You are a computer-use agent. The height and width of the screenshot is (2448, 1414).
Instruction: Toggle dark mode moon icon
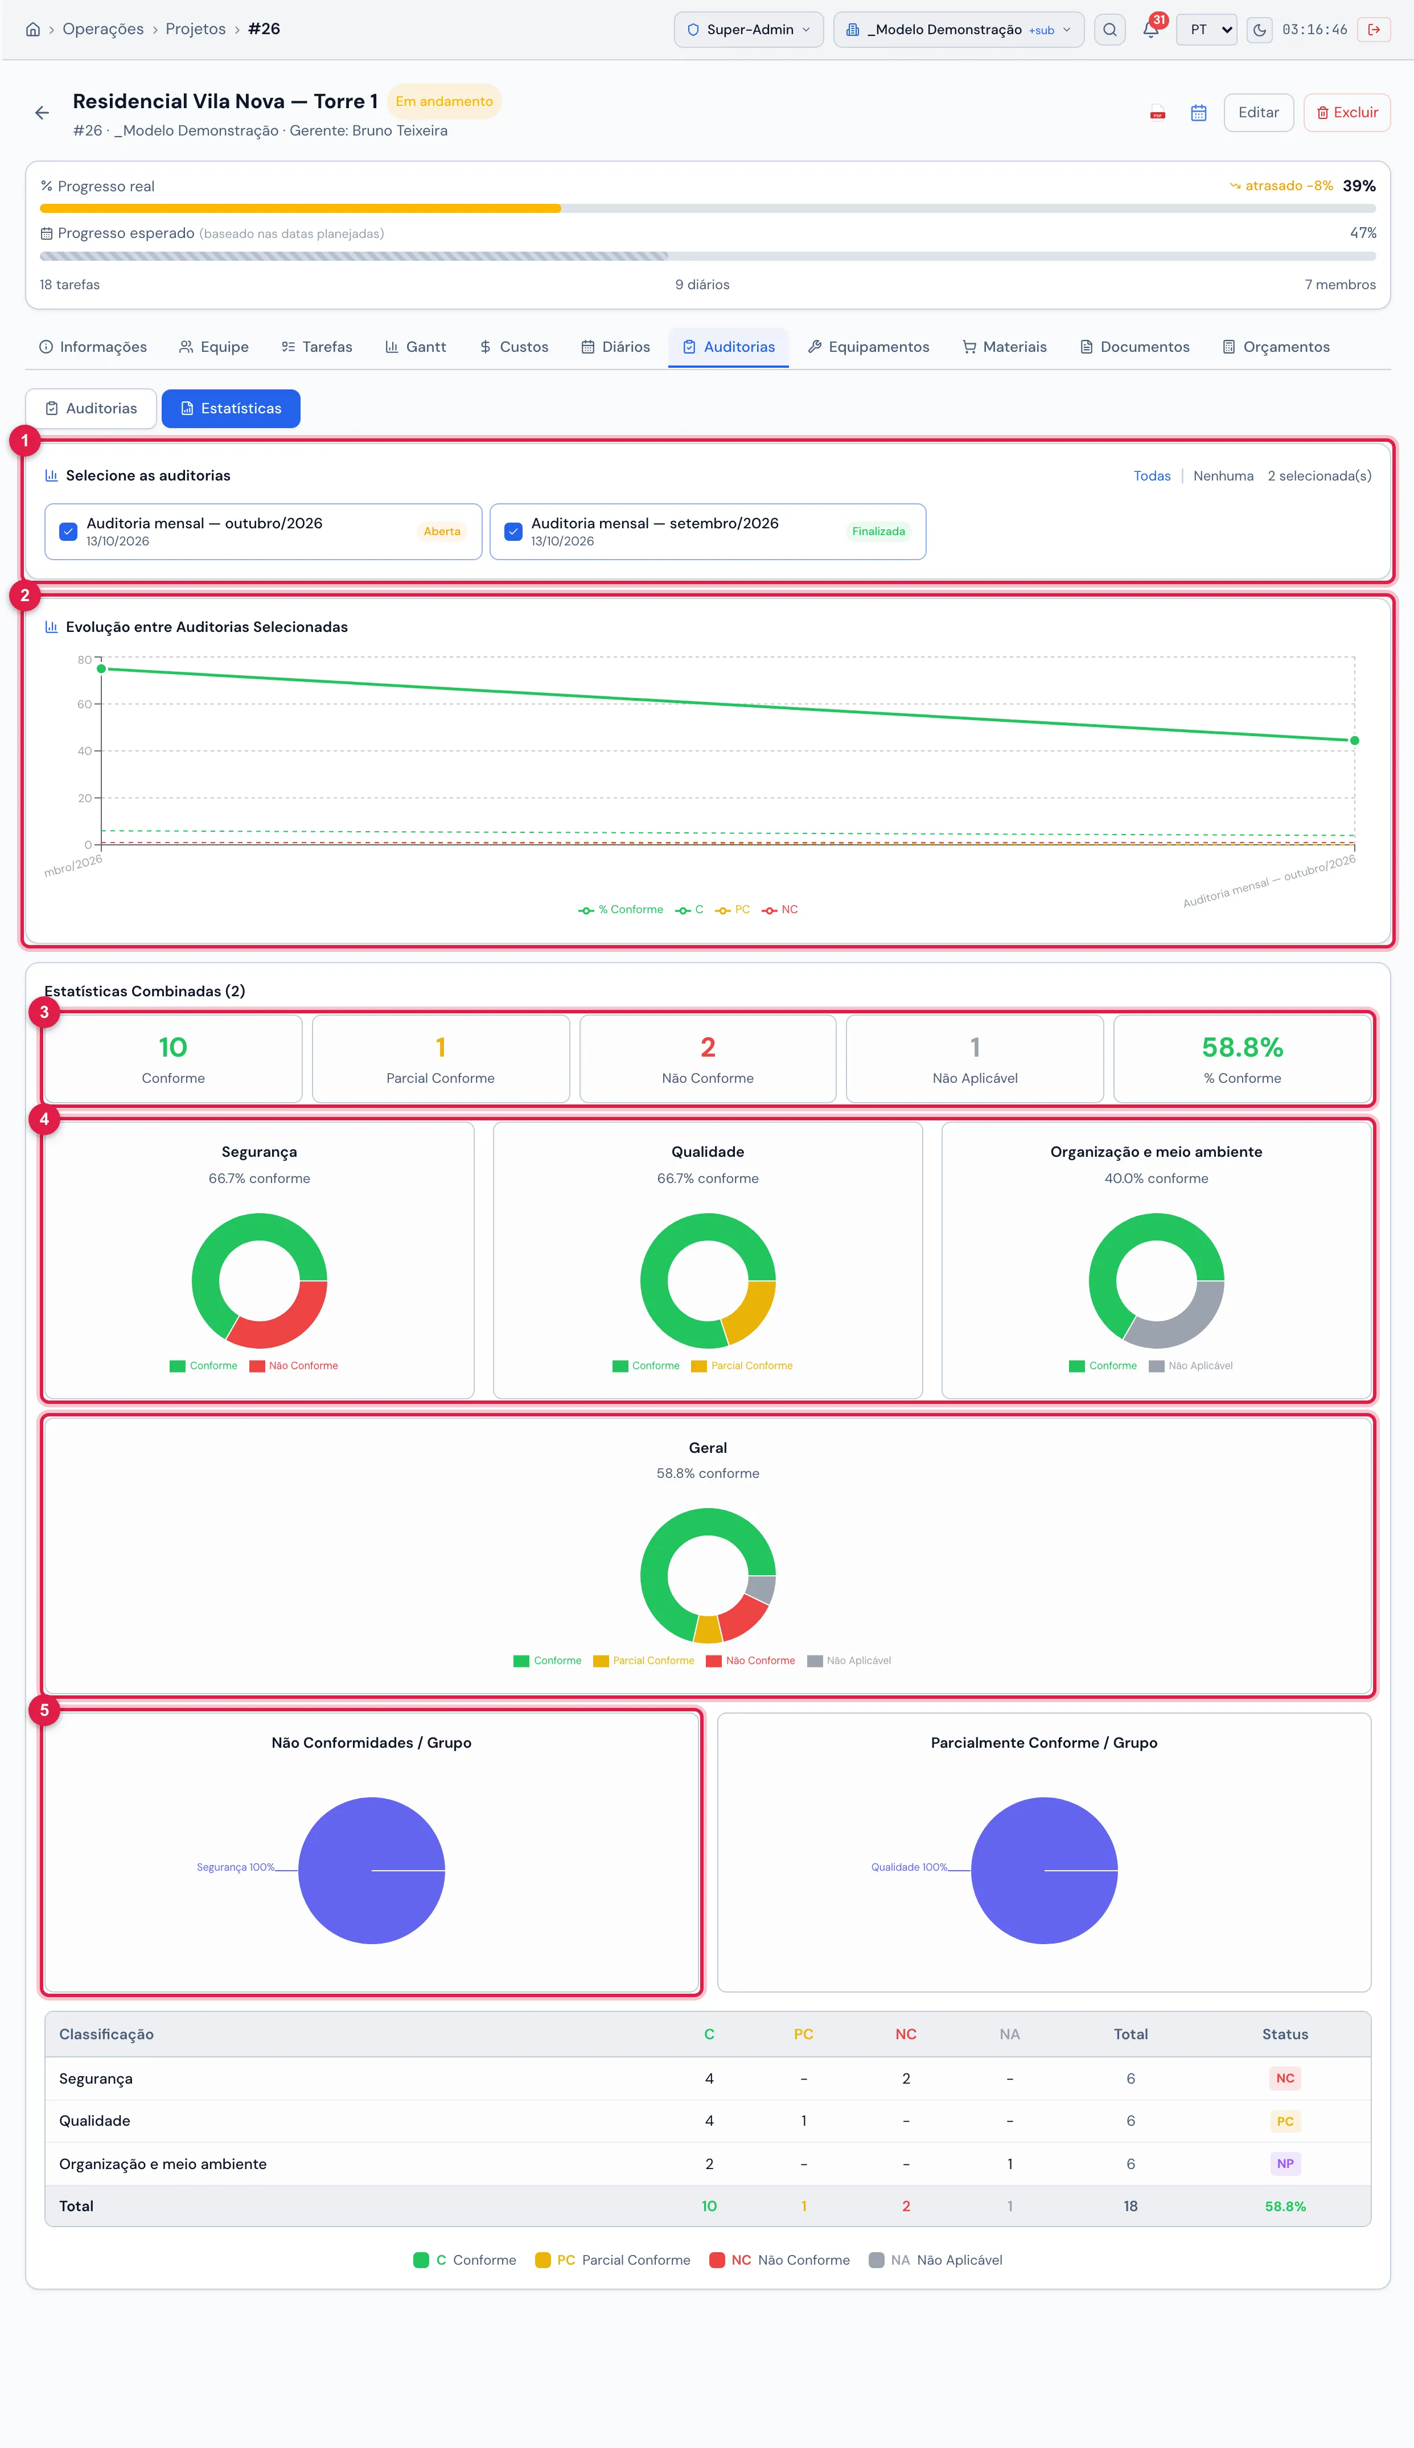tap(1259, 29)
